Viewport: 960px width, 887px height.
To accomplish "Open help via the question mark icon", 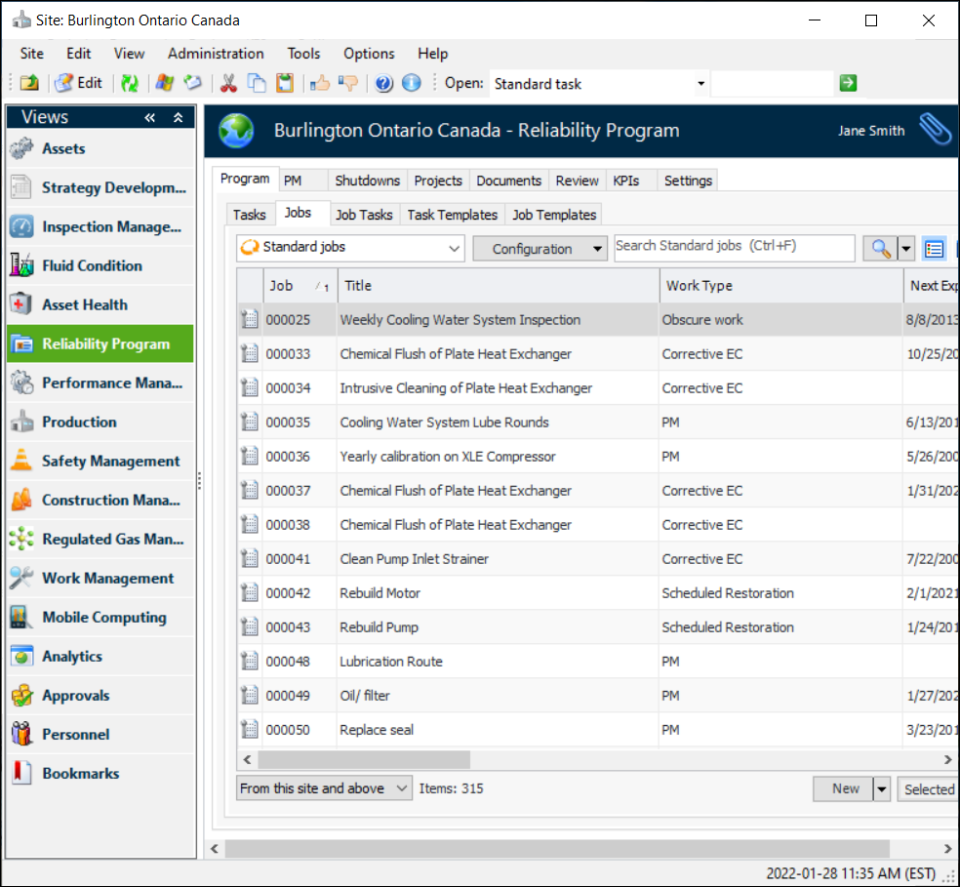I will [384, 84].
